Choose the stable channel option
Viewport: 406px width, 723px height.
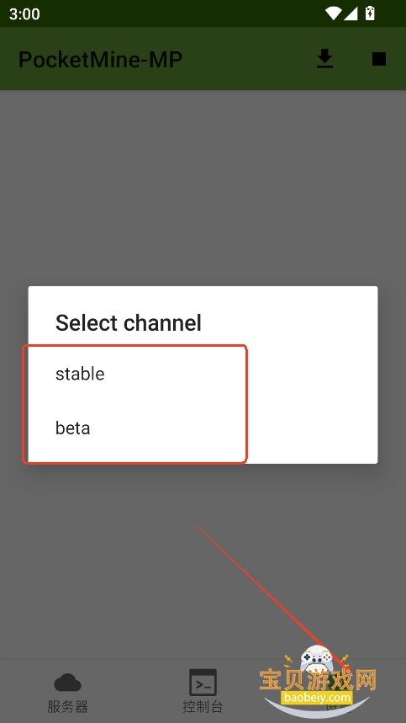coord(203,374)
